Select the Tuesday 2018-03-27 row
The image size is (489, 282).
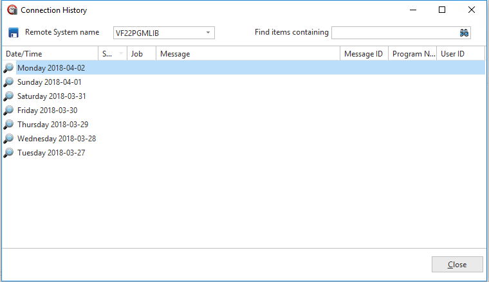click(244, 153)
